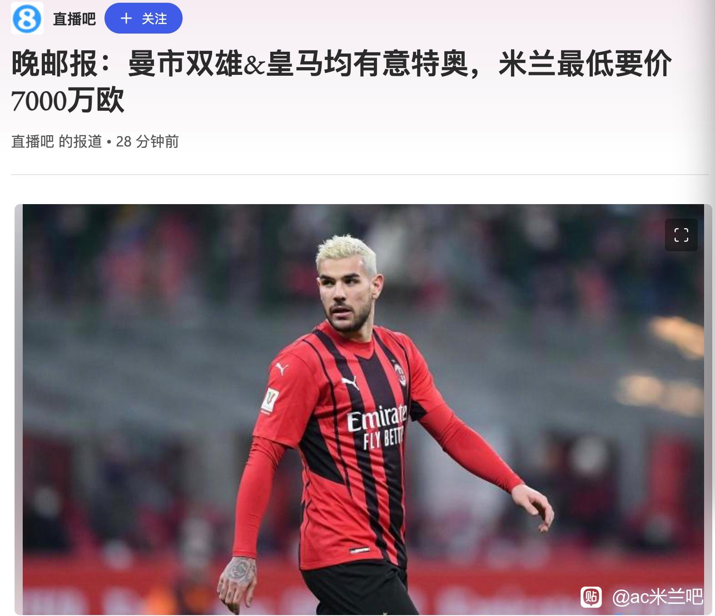
Task: Follow the source with the 关注 button
Action: [x=144, y=19]
